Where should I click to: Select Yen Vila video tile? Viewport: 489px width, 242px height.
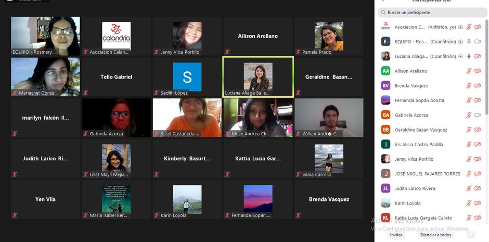point(46,199)
